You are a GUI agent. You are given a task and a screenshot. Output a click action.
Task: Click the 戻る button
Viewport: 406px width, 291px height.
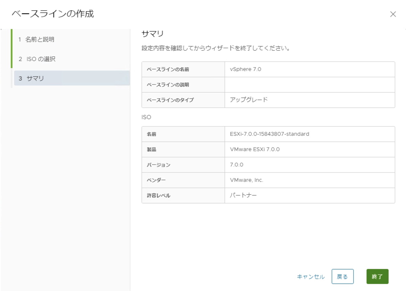coord(342,276)
